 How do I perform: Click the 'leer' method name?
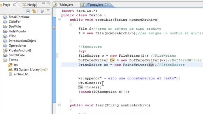click(x=100, y=105)
